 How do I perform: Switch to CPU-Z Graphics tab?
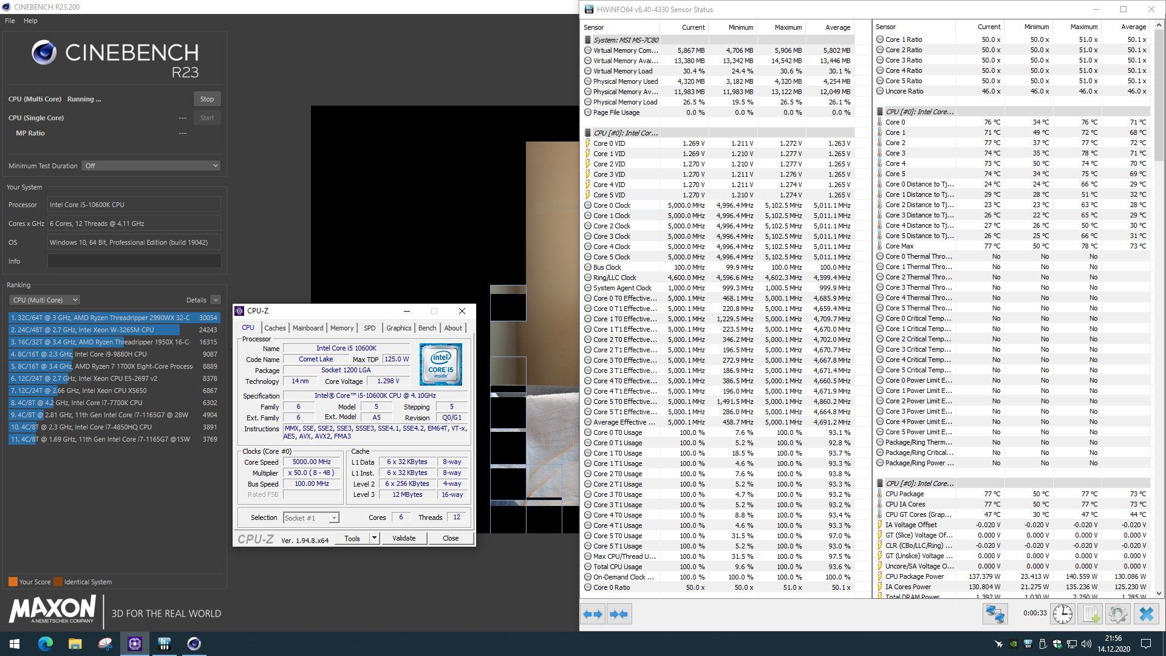[x=398, y=328]
